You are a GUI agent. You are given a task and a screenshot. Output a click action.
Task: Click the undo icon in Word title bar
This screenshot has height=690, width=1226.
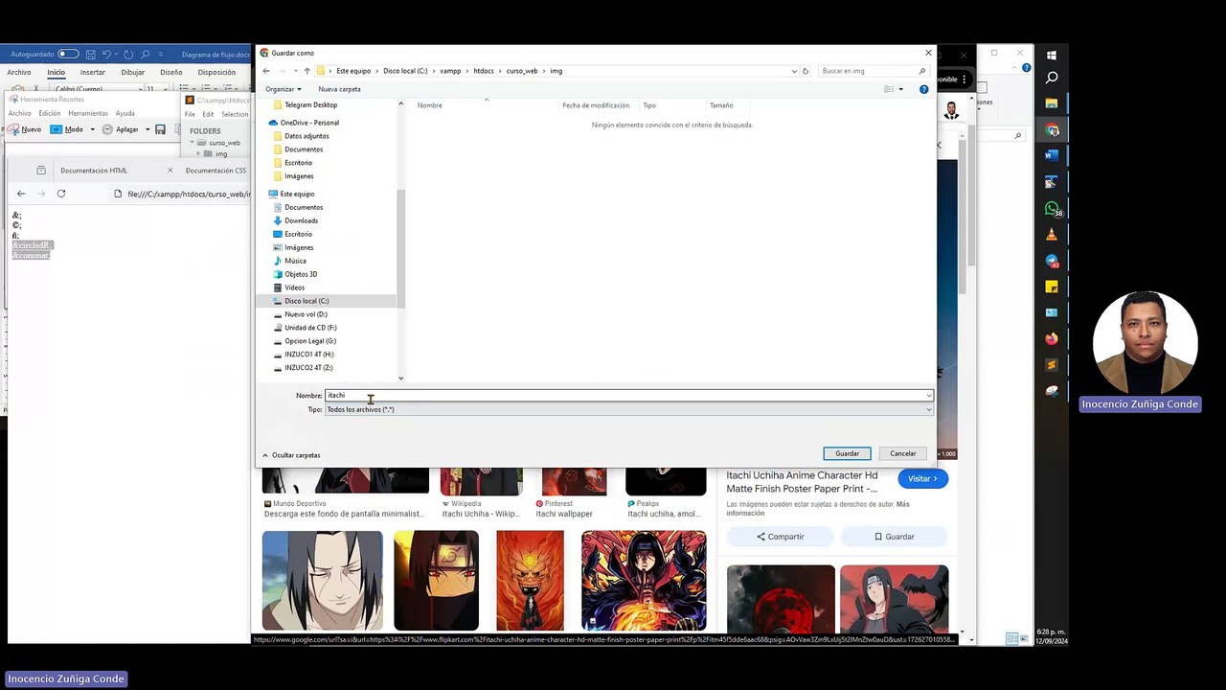click(x=106, y=55)
